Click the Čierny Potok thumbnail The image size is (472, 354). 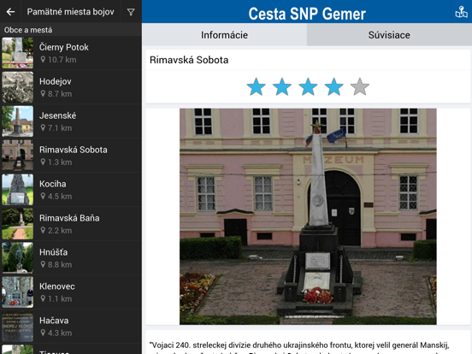[18, 53]
